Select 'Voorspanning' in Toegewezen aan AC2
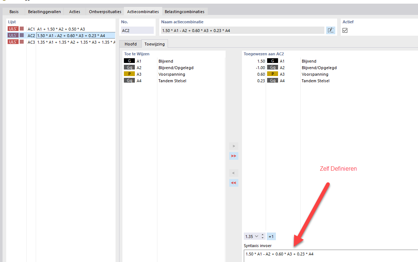Image resolution: width=418 pixels, height=262 pixels. [315, 74]
